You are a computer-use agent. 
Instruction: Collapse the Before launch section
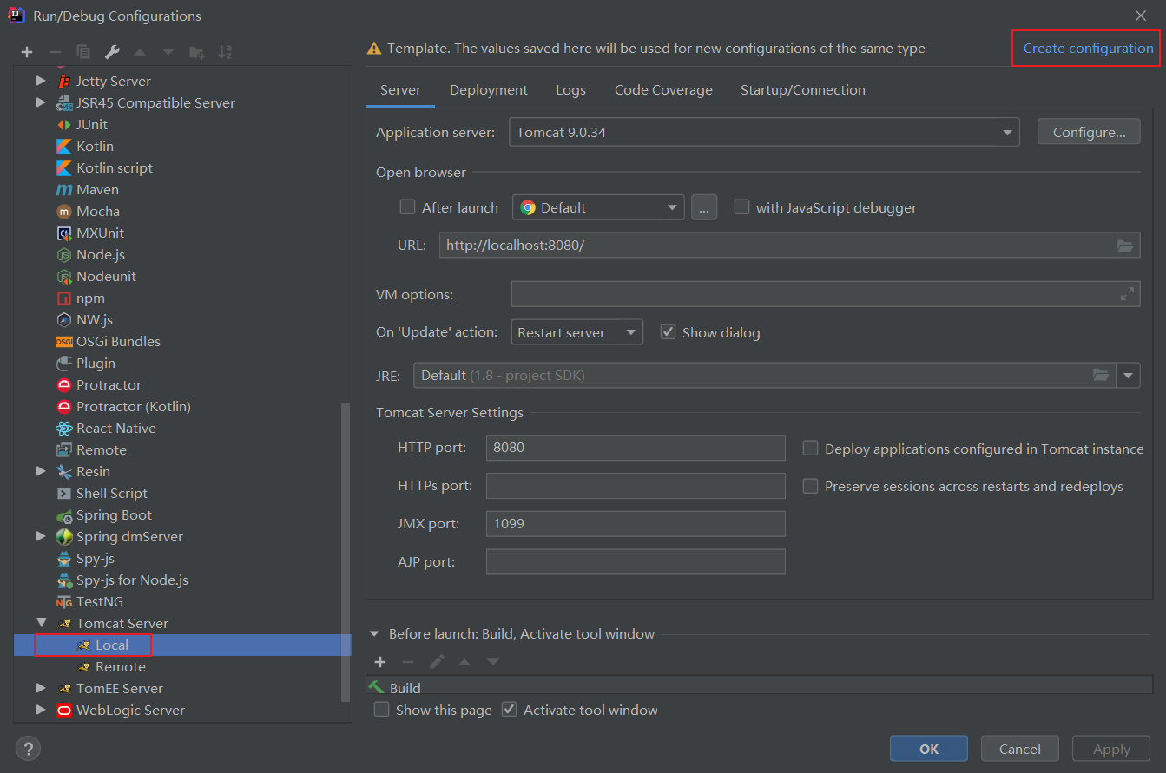(375, 634)
